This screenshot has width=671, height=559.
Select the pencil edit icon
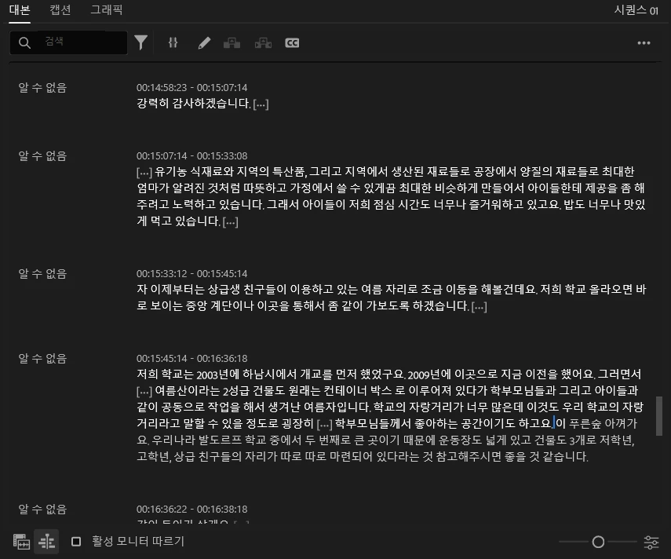coord(204,43)
